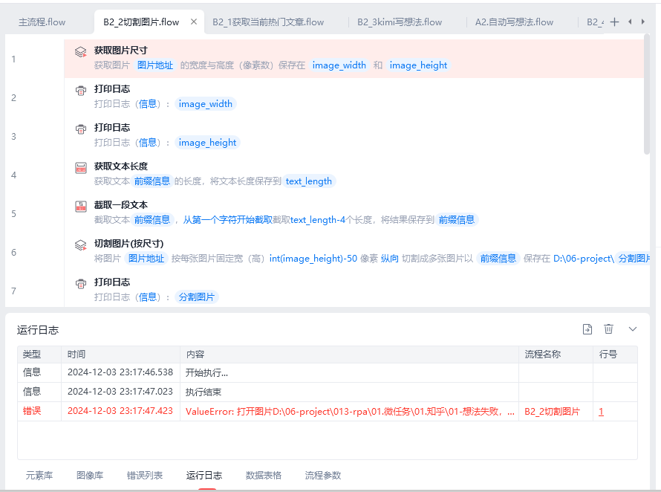Open the 错误列表 bottom tab
The width and height of the screenshot is (661, 492).
(x=145, y=476)
